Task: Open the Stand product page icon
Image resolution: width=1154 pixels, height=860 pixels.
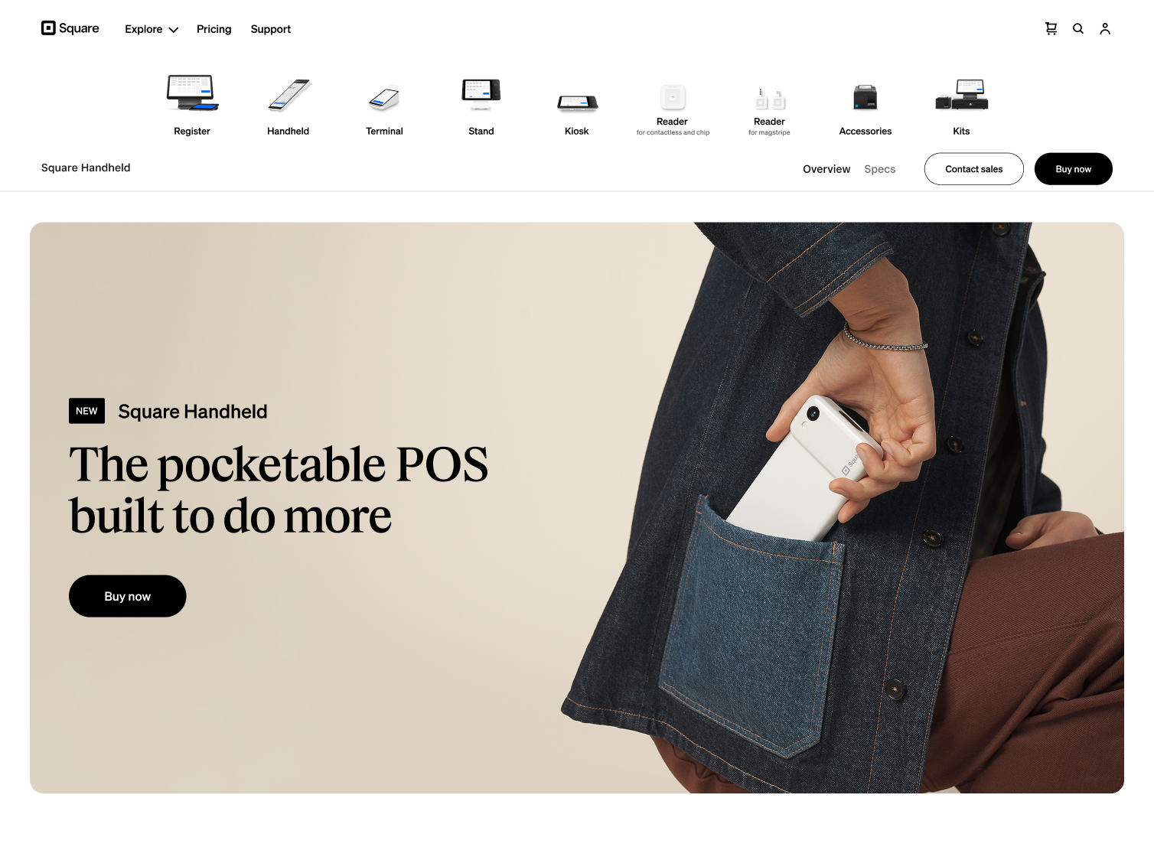Action: tap(481, 103)
